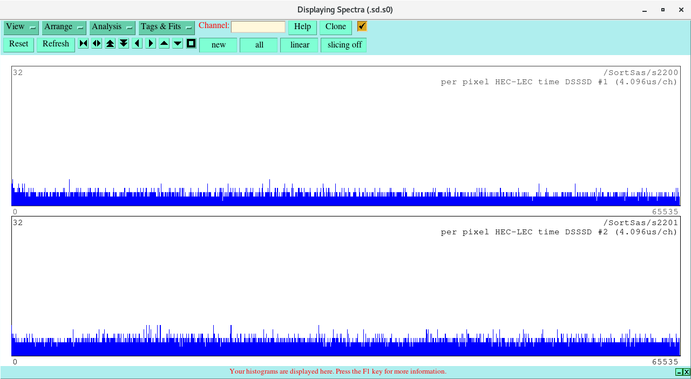This screenshot has height=379, width=691.
Task: Toggle the 'linear' scale button
Action: (300, 45)
